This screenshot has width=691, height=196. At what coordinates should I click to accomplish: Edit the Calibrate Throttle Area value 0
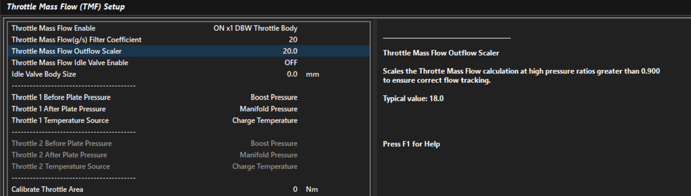(295, 189)
